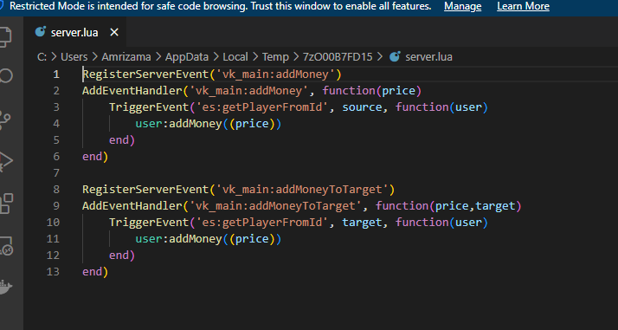The height and width of the screenshot is (330, 618).
Task: Click function(price) on line 2
Action: (x=372, y=91)
